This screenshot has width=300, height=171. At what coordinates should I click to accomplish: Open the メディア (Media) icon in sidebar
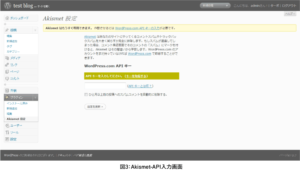(7, 58)
